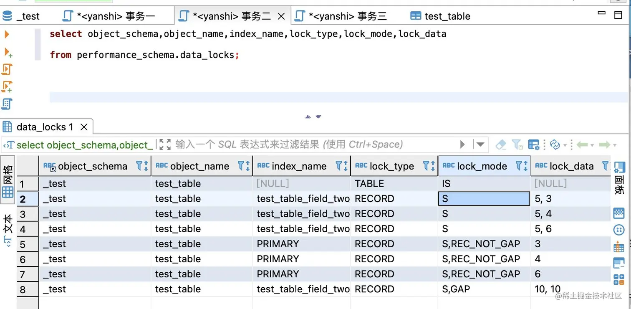This screenshot has width=631, height=309.
Task: Switch to the 文本 text view
Action: click(x=8, y=230)
